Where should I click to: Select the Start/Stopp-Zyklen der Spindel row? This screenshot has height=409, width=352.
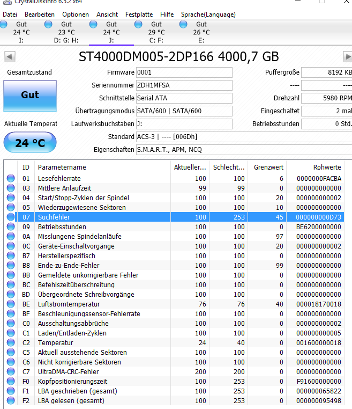click(174, 198)
